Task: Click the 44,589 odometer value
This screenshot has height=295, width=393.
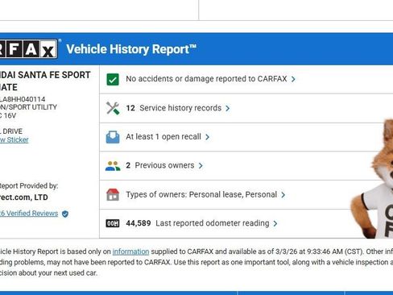Action: (x=139, y=223)
